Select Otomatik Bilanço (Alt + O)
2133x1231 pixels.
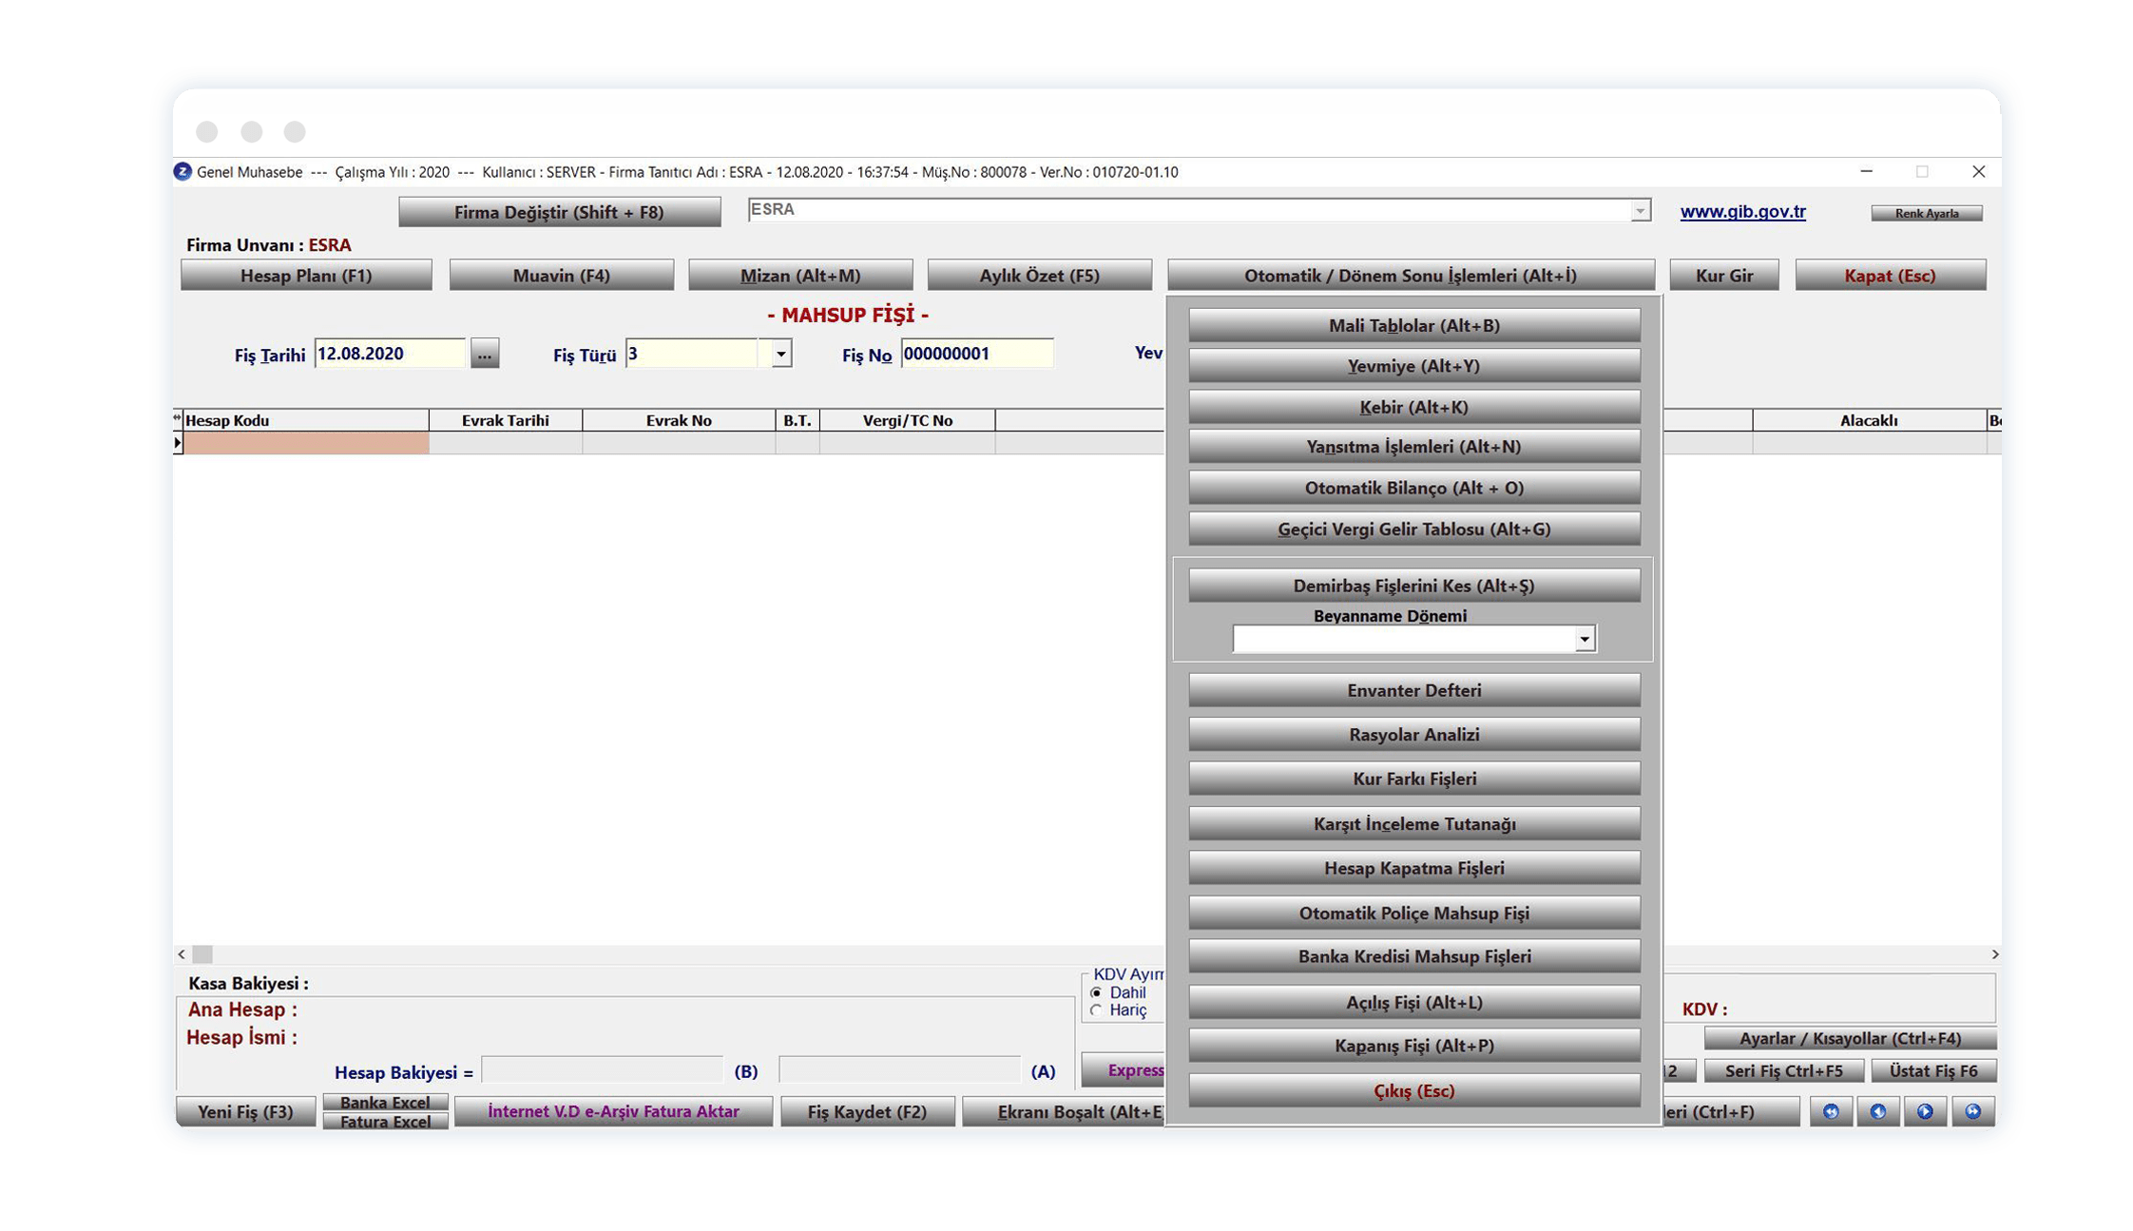point(1413,488)
